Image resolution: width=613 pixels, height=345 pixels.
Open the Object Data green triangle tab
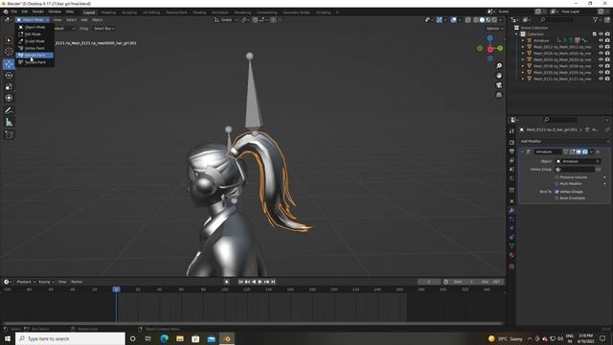coord(511,246)
